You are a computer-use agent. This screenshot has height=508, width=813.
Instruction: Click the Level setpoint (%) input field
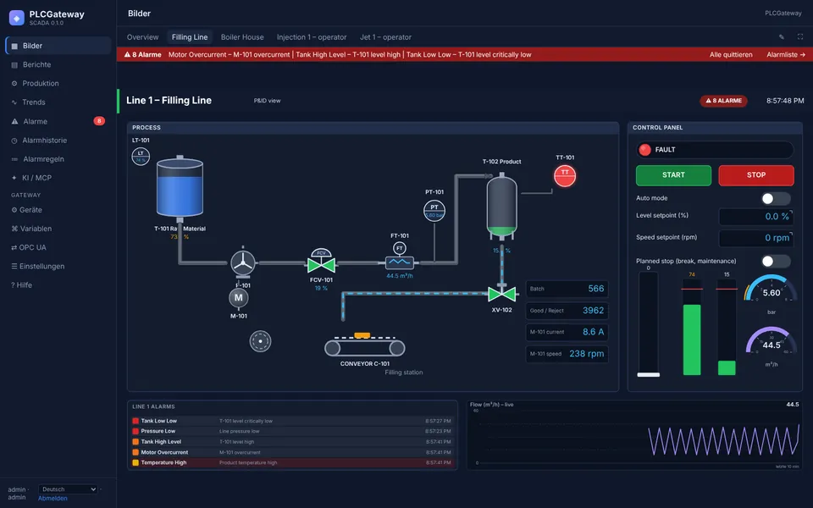[x=756, y=217]
